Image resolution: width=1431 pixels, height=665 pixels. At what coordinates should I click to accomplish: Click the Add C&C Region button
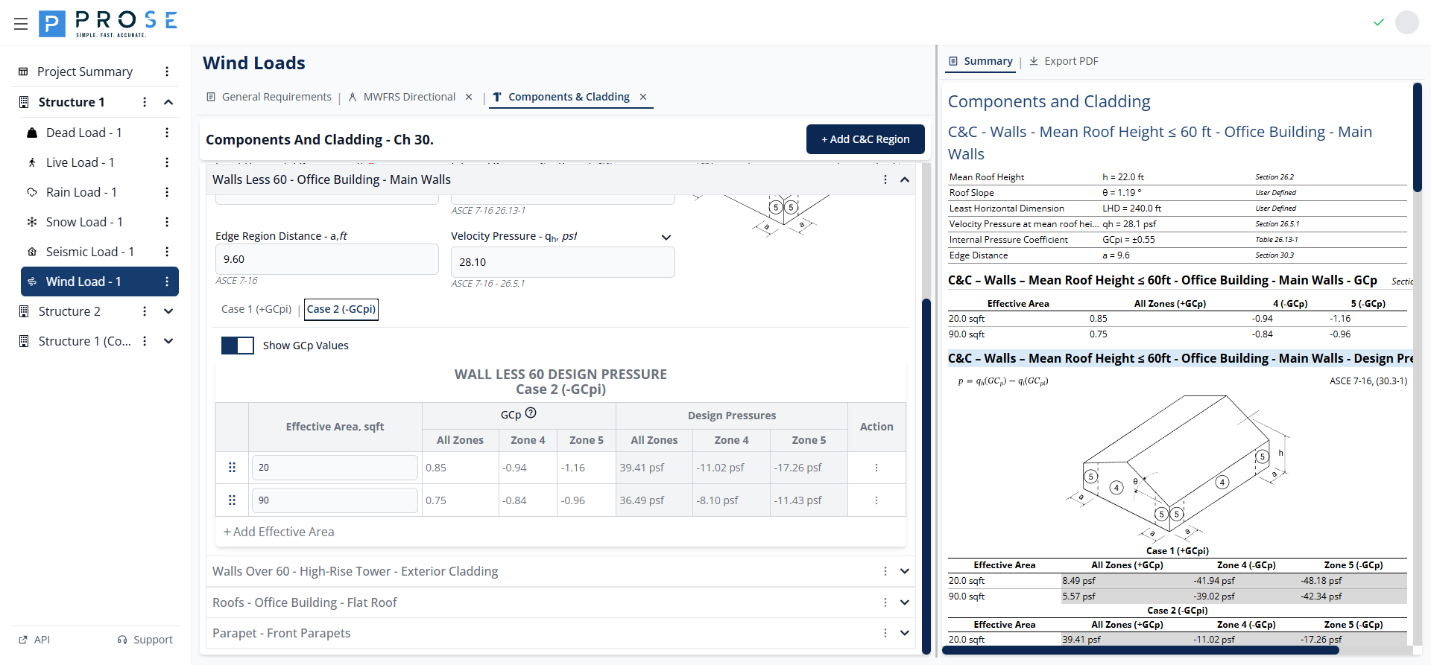pyautogui.click(x=865, y=139)
